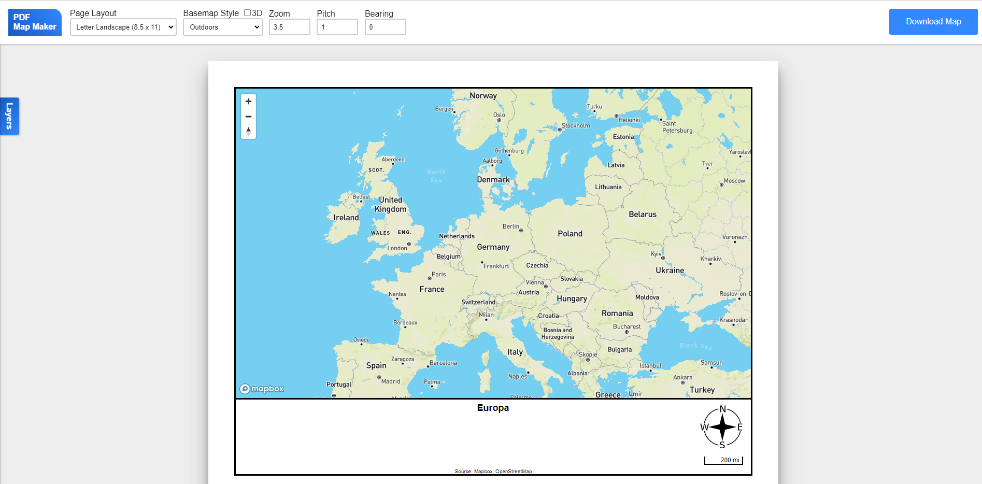This screenshot has width=982, height=484.
Task: Open the OpenStreetMap source link
Action: [514, 471]
